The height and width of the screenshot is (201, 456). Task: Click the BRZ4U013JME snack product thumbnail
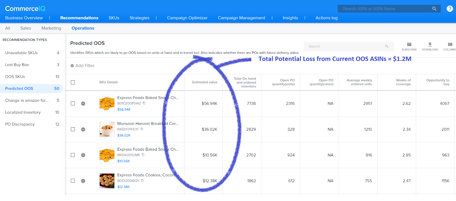point(107,155)
